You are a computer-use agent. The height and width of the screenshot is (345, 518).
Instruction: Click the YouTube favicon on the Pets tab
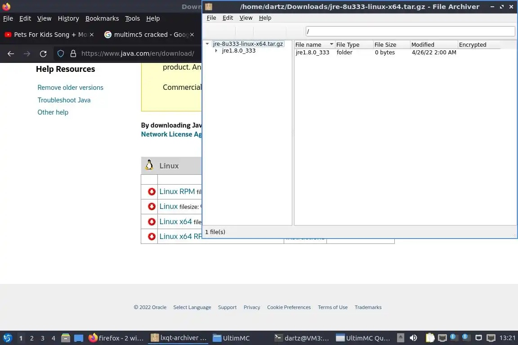pyautogui.click(x=8, y=34)
